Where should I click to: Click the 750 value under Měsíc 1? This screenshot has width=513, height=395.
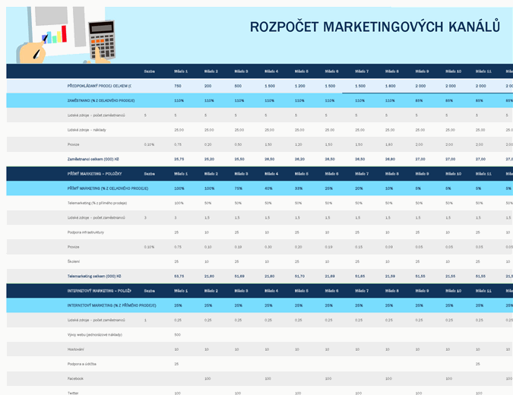178,86
